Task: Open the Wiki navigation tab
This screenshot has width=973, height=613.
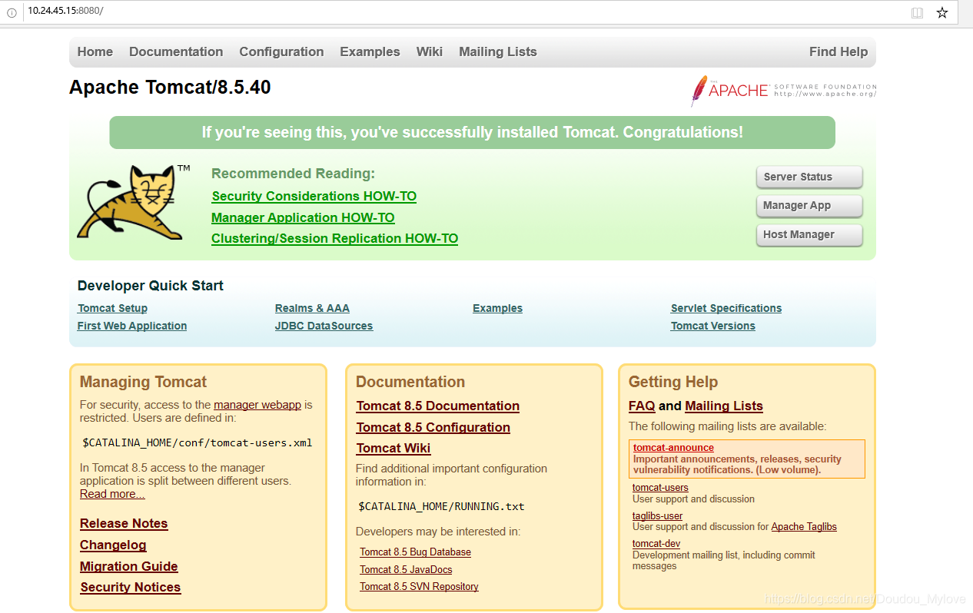Action: pyautogui.click(x=429, y=51)
